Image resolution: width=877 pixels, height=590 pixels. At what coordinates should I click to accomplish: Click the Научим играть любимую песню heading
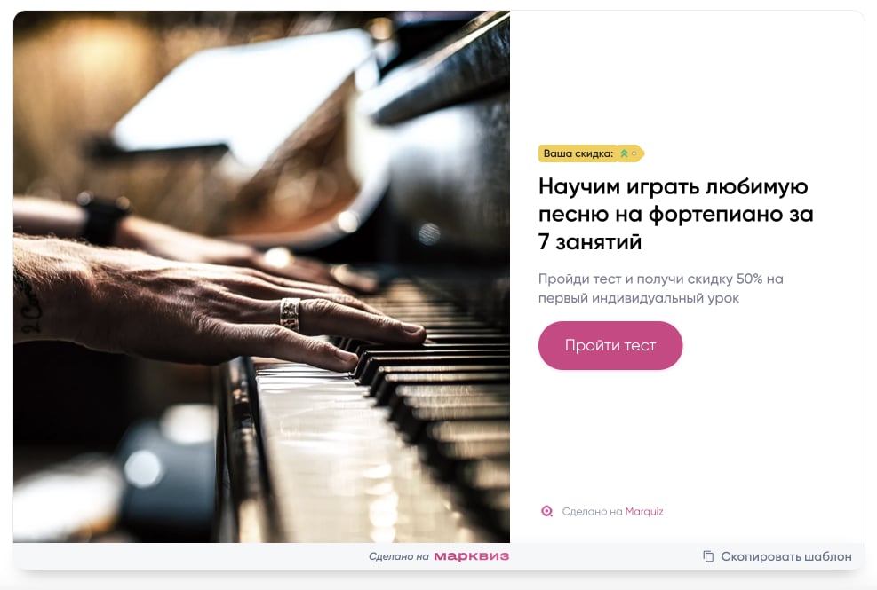[675, 214]
